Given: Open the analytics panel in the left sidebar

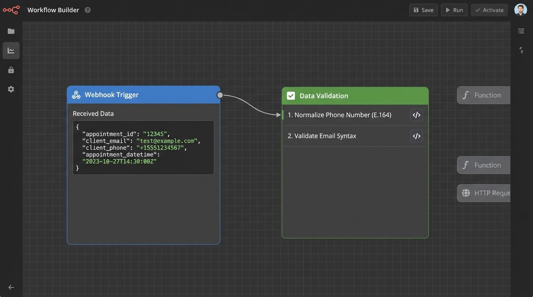Looking at the screenshot, I should click(x=11, y=50).
